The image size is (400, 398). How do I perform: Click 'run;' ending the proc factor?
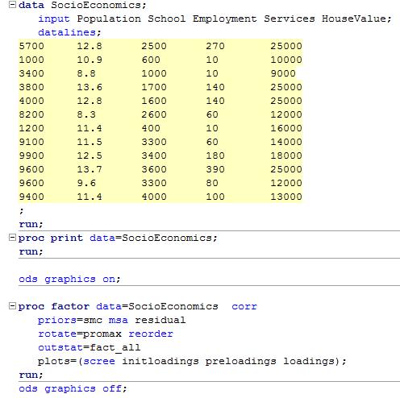coord(31,375)
